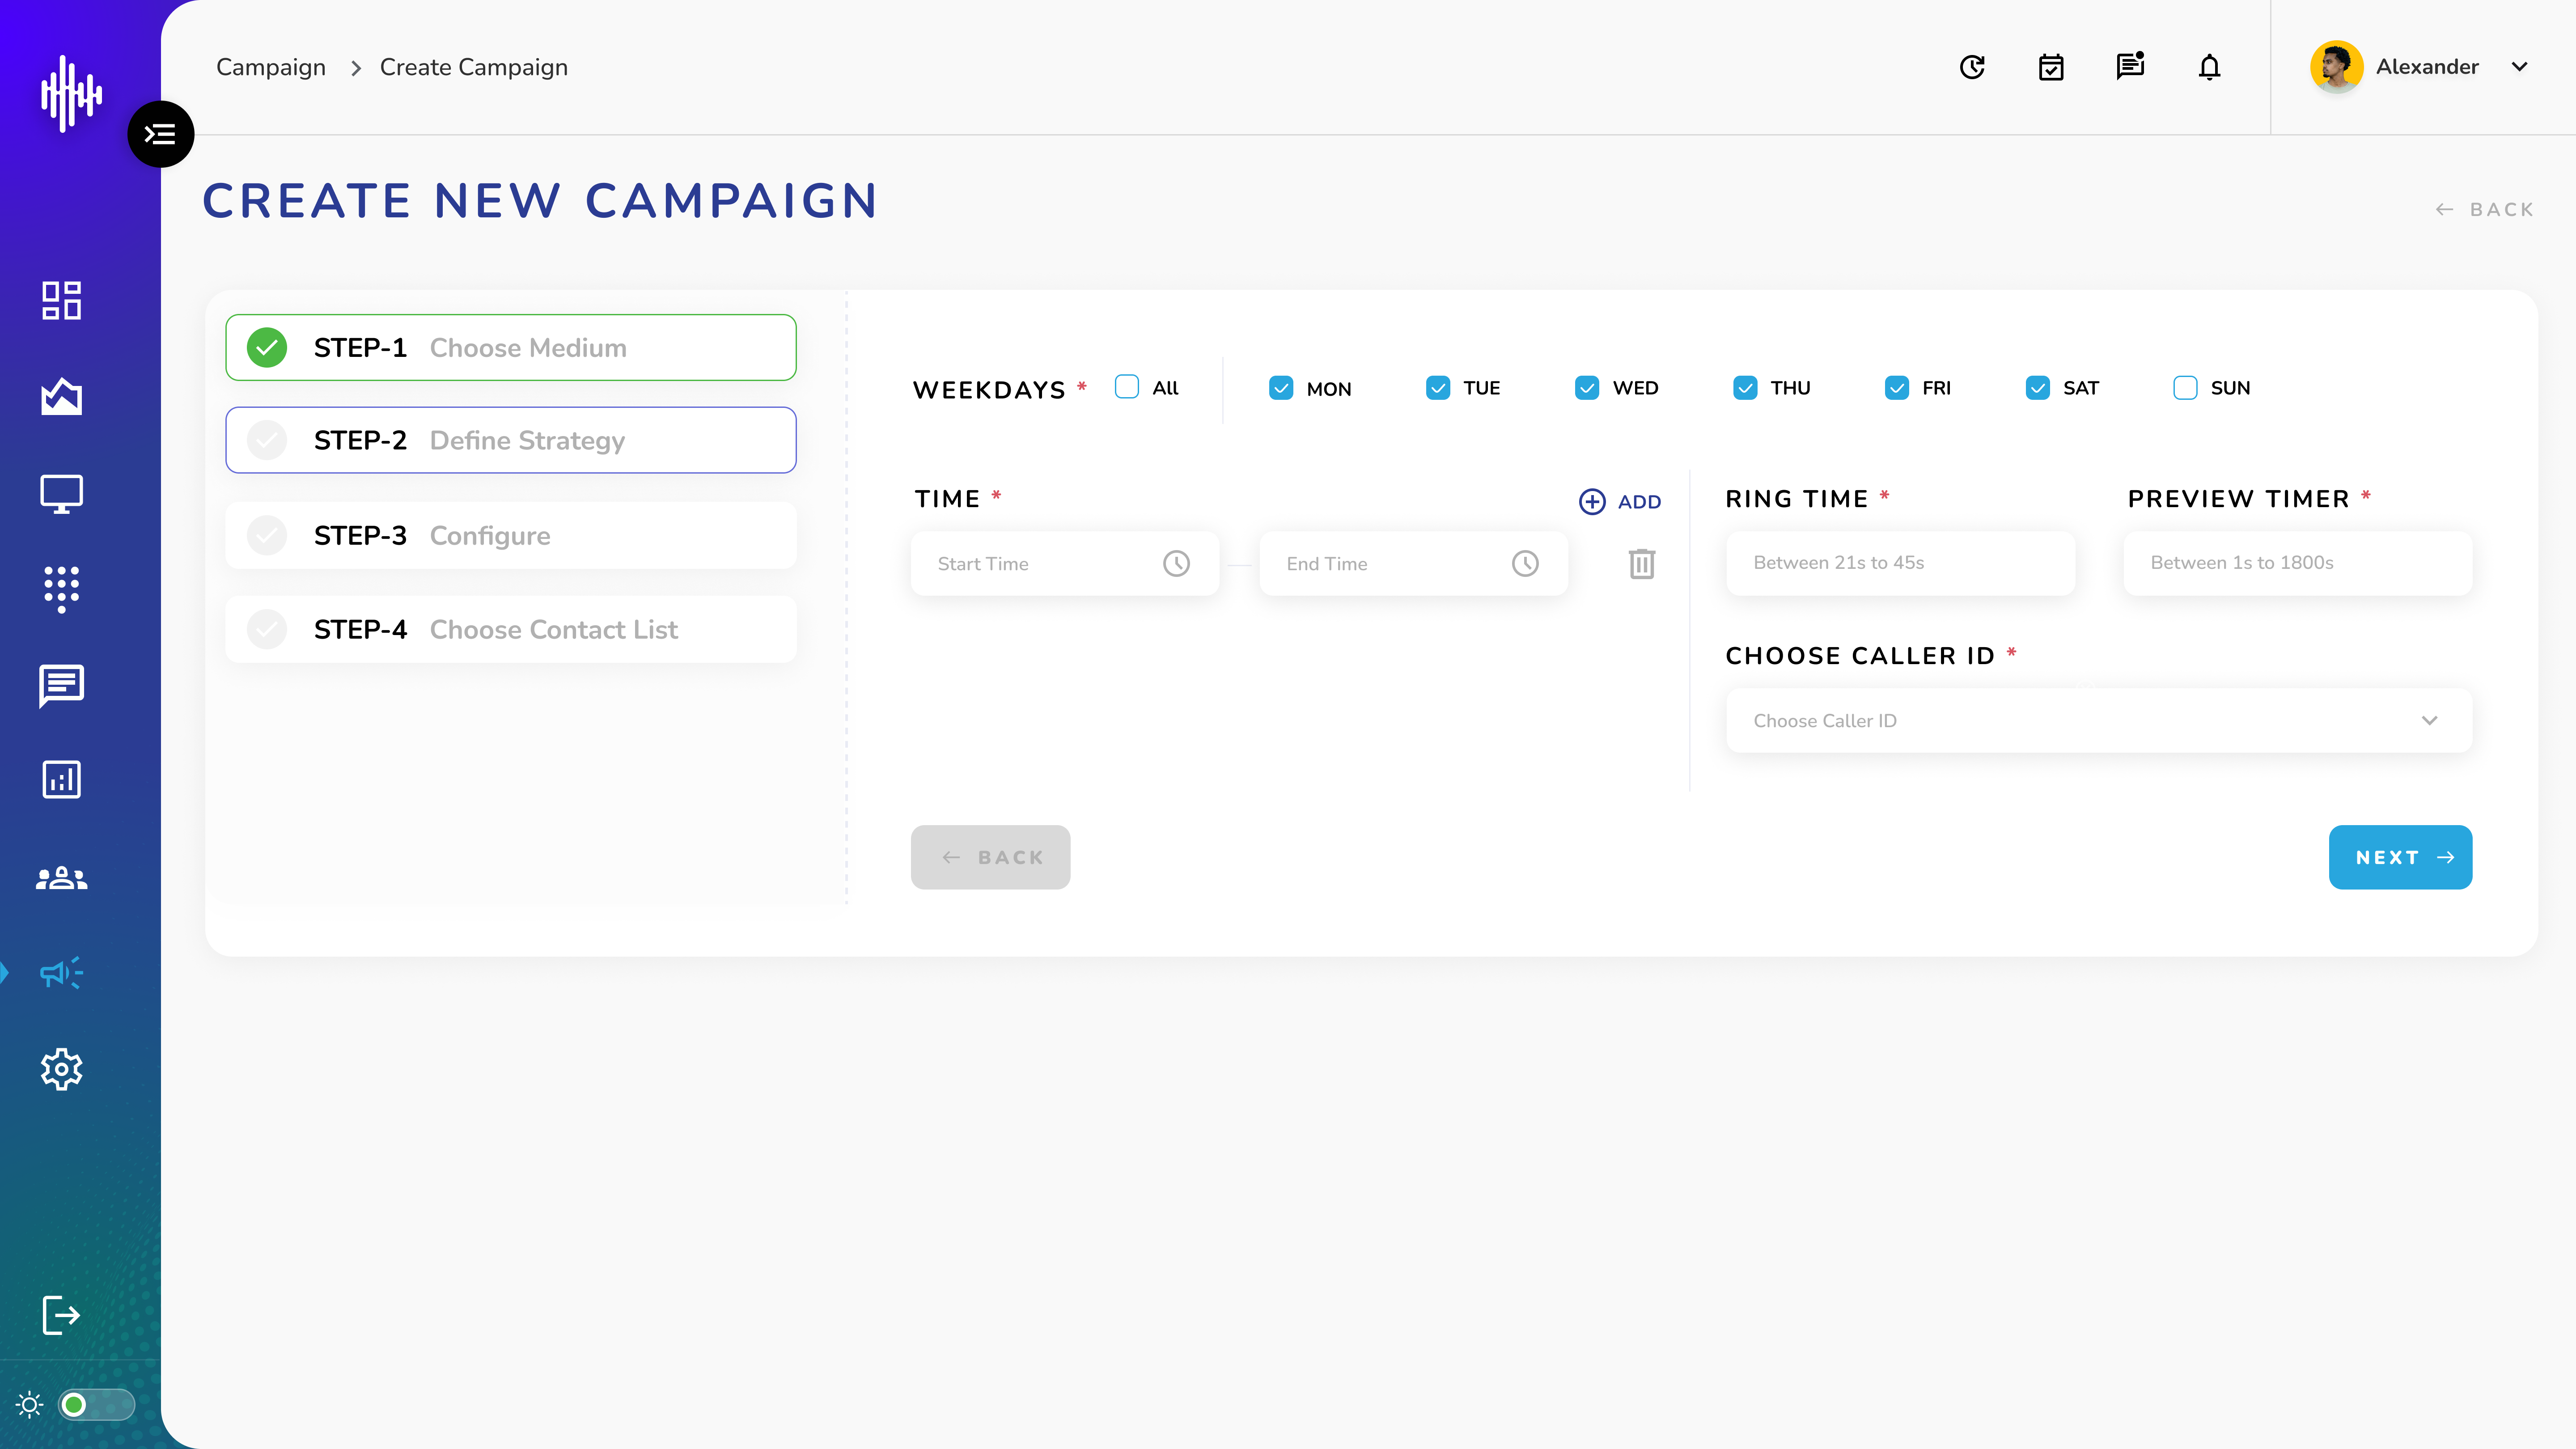Click the green check icon on STEP-1
Screen dimensions: 2576x1449
click(x=267, y=348)
